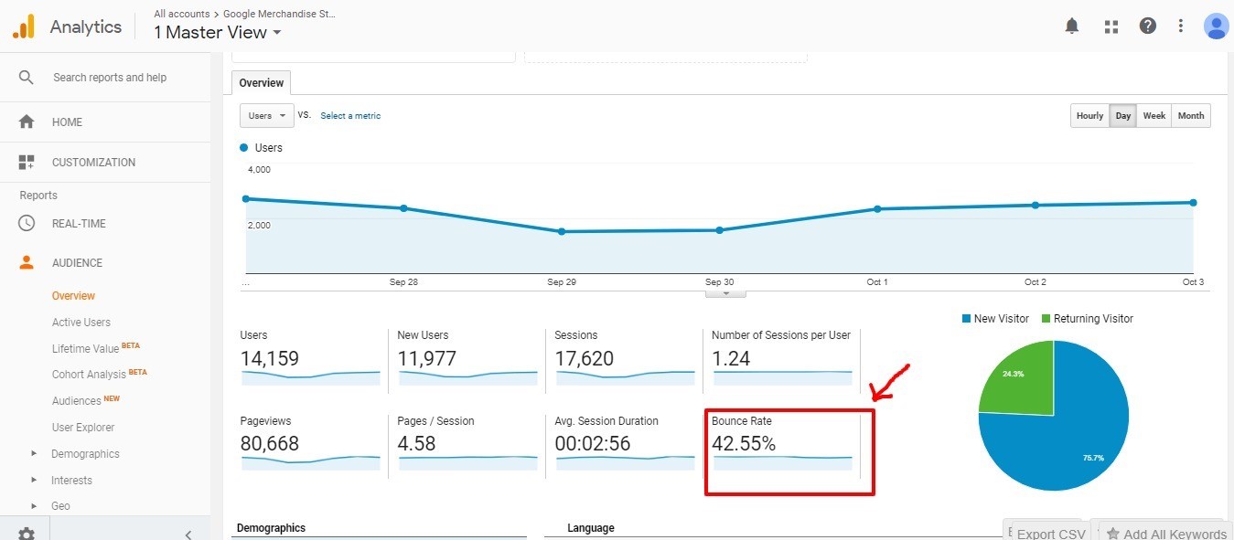Switch chart granularity to Month

[1190, 116]
